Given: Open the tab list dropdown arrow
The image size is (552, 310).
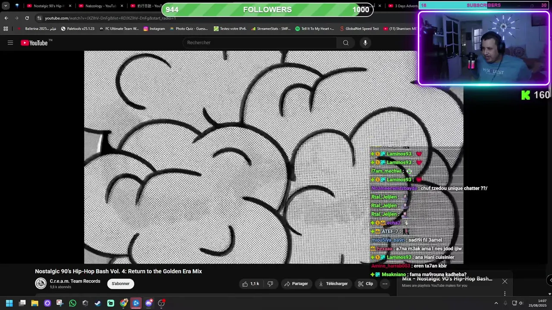Looking at the screenshot, I should point(6,6).
